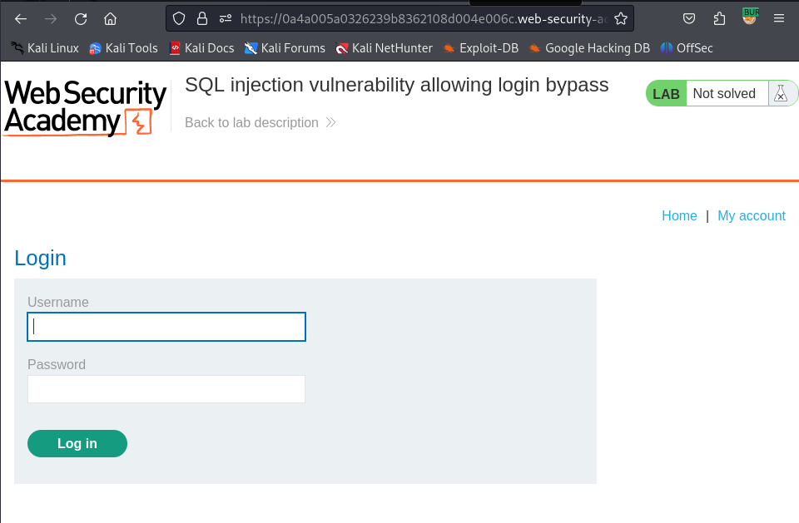Show site security padlock info
The height and width of the screenshot is (523, 799).
[x=202, y=18]
